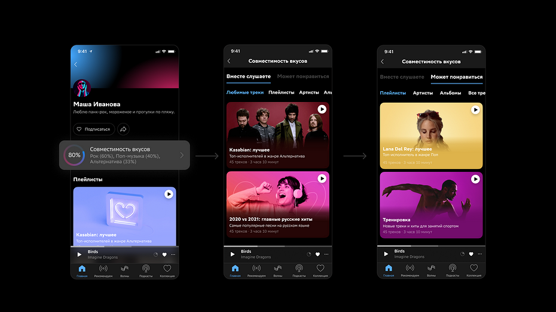Open Рекомендуем tab on right screen
Viewport: 556px width, 312px height.
point(410,270)
